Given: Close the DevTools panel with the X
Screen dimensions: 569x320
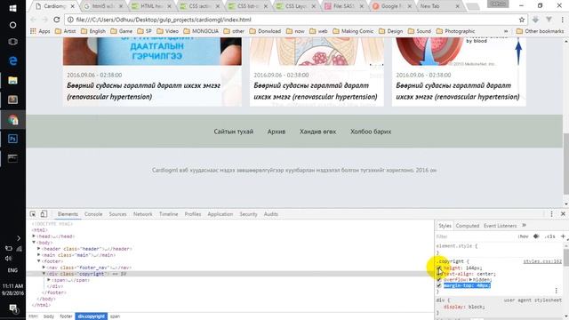Looking at the screenshot, I should coord(563,214).
